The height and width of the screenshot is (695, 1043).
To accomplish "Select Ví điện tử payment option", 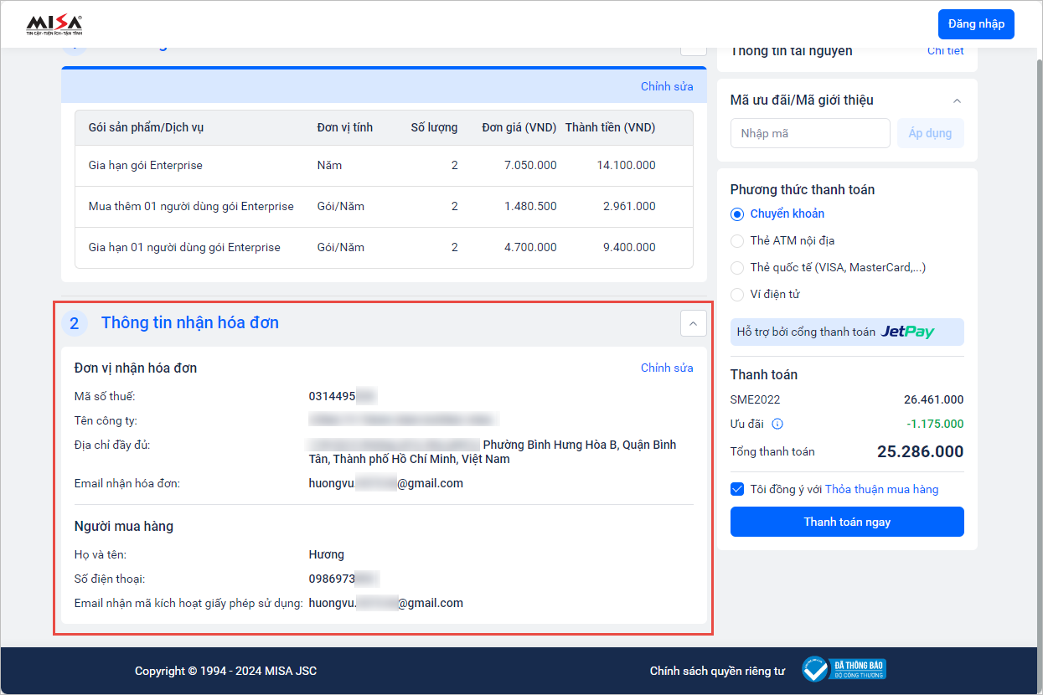I will coord(737,295).
